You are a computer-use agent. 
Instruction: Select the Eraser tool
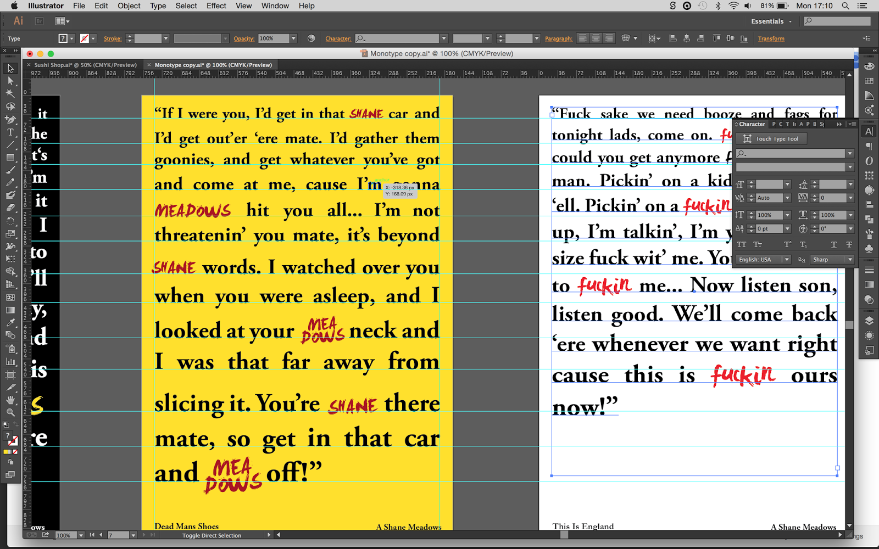click(x=10, y=208)
